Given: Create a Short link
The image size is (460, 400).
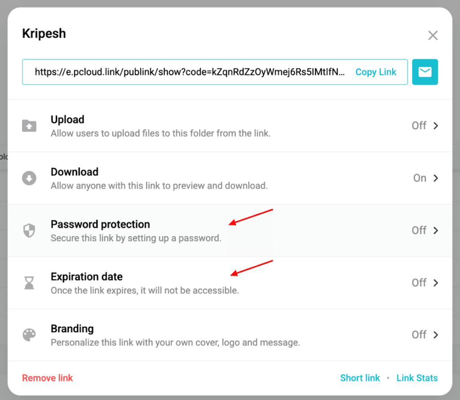Looking at the screenshot, I should 360,378.
